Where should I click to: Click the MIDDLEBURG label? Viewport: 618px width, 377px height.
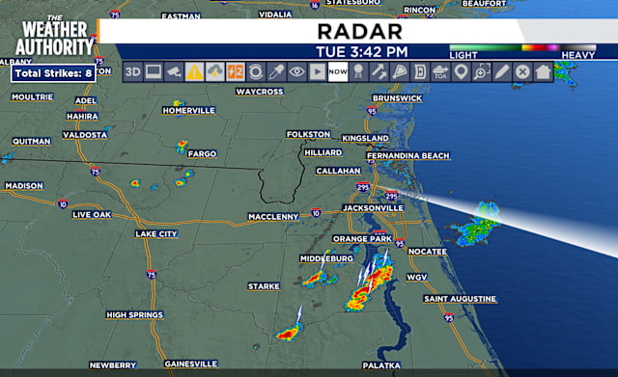pos(326,258)
